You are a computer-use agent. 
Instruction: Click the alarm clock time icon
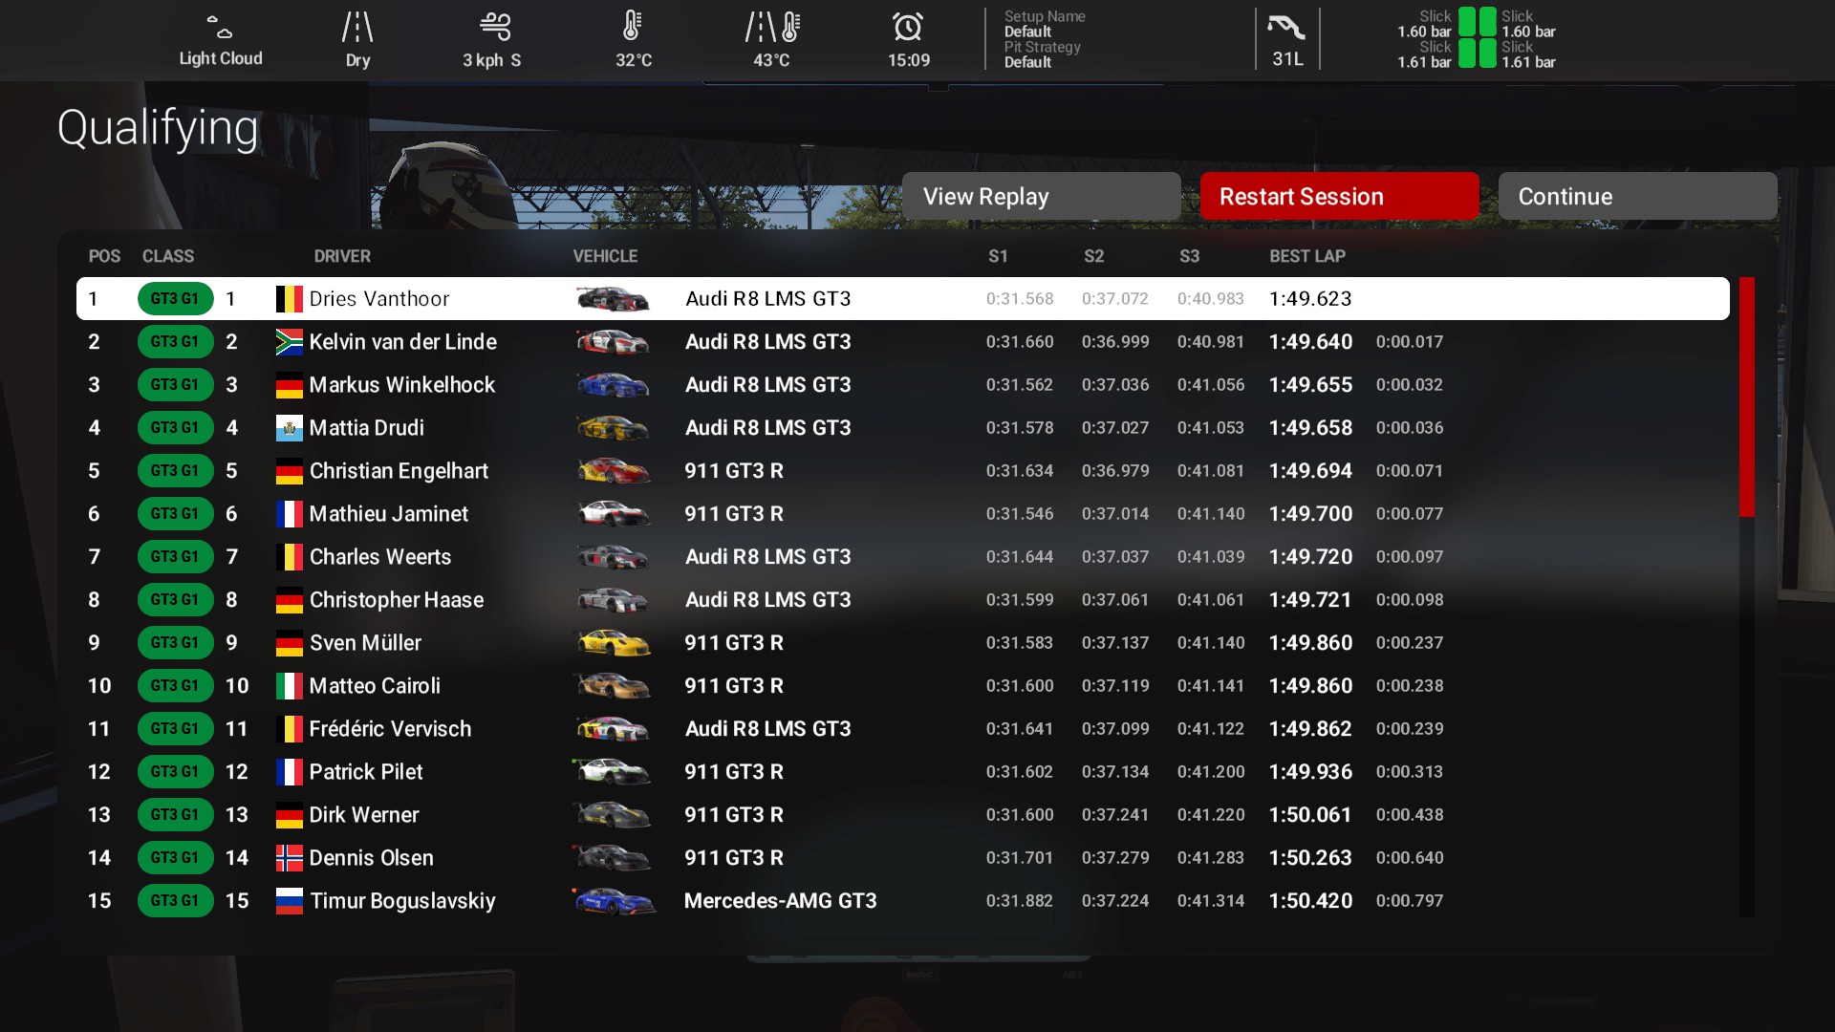click(x=908, y=27)
